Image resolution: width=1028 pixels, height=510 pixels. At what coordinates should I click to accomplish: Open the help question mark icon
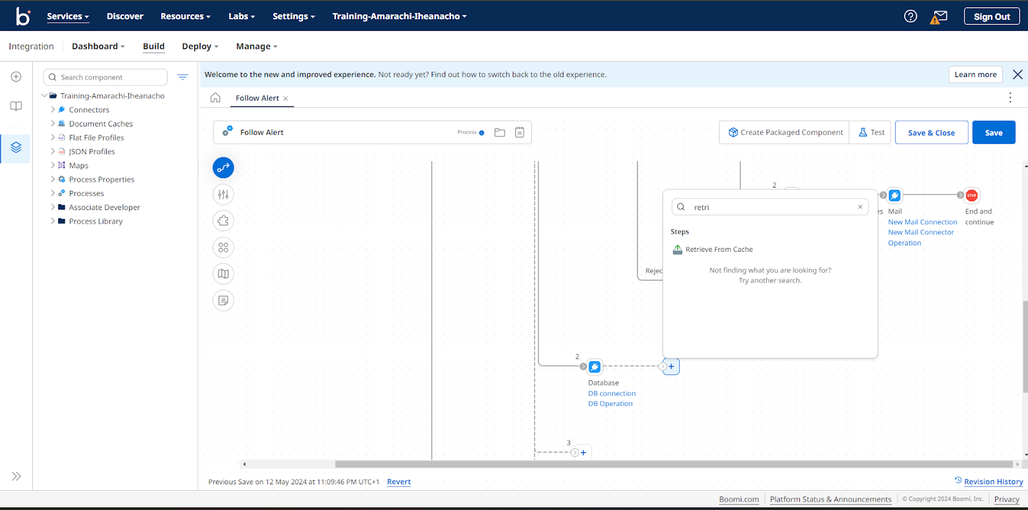pos(910,16)
